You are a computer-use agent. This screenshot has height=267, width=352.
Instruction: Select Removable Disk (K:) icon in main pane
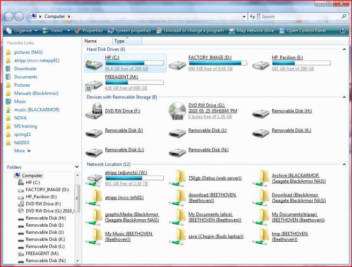[260, 133]
